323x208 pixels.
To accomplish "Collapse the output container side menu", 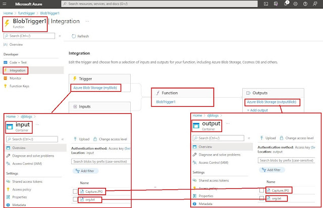I will tap(249, 138).
